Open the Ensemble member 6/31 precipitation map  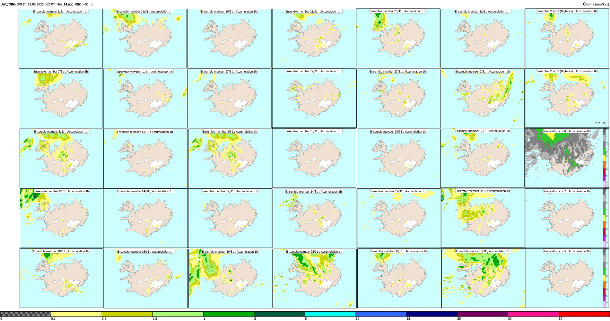point(60,39)
